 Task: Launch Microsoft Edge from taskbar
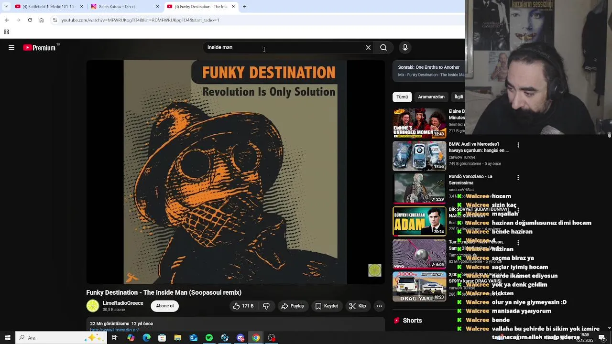tap(146, 338)
